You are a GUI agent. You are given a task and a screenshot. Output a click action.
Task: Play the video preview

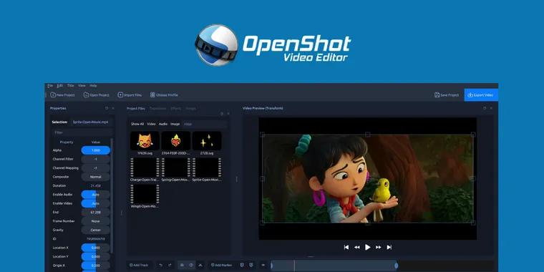pos(368,247)
